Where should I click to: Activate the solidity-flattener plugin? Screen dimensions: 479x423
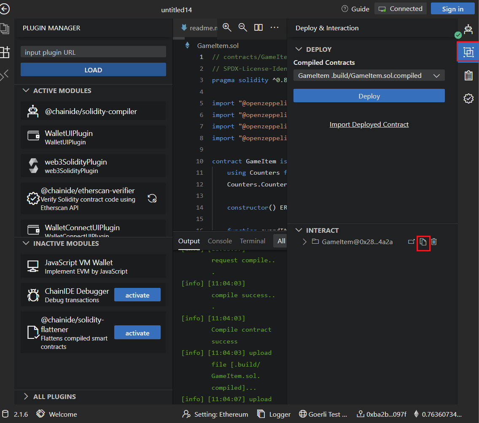137,333
